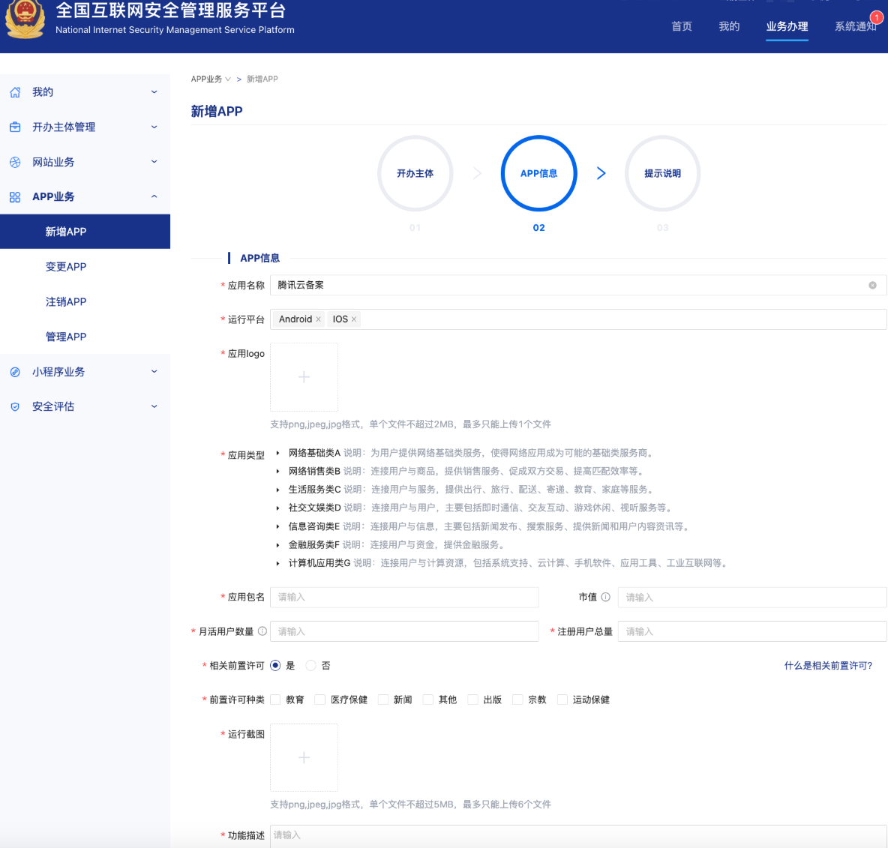
Task: Click the plus icon to upload 应用logo
Action: click(x=304, y=377)
